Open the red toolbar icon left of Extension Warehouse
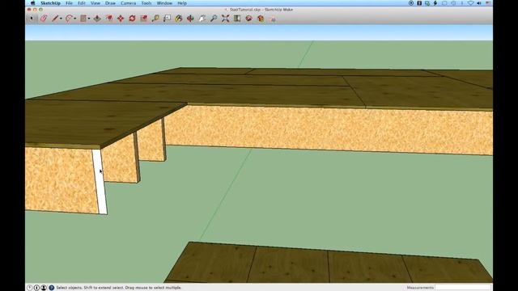The image size is (518, 291). point(248,19)
